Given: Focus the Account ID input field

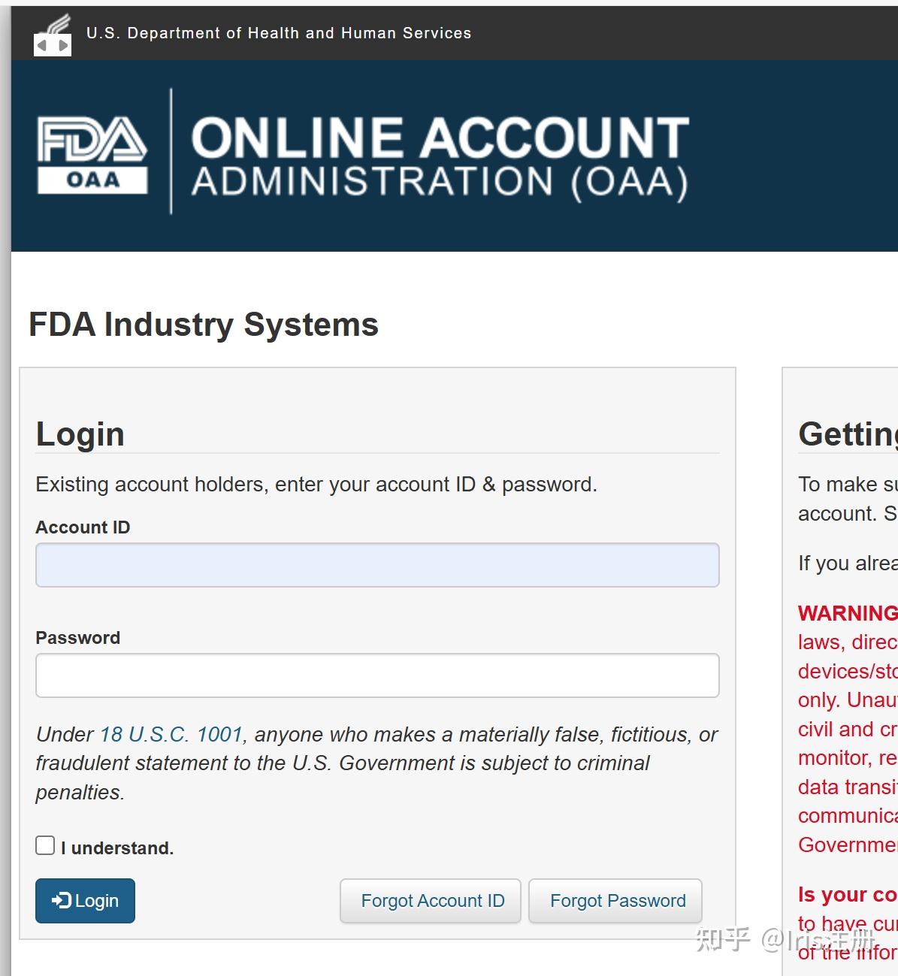Looking at the screenshot, I should coord(377,565).
